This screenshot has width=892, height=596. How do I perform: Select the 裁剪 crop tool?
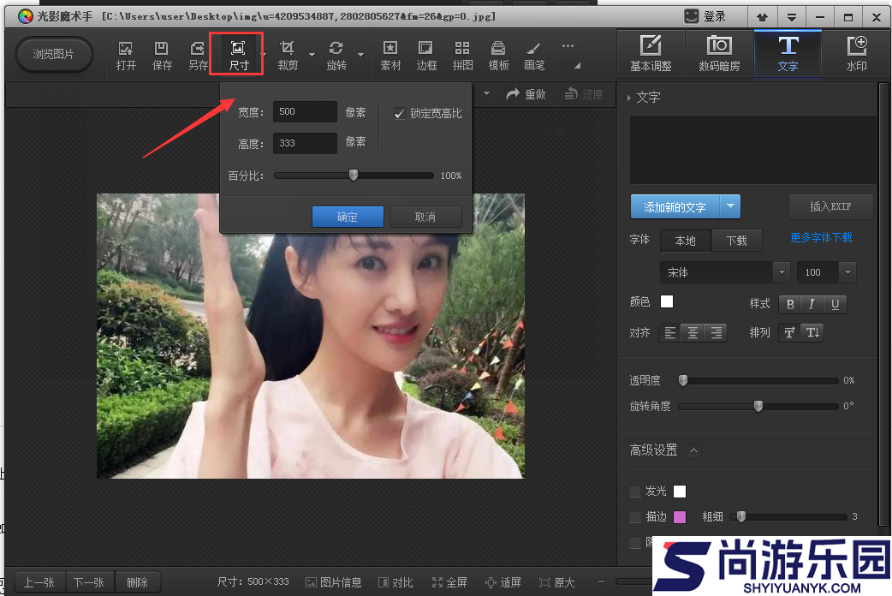[288, 56]
